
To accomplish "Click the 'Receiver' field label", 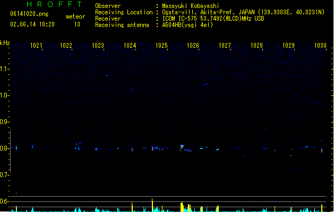I will (x=108, y=19).
